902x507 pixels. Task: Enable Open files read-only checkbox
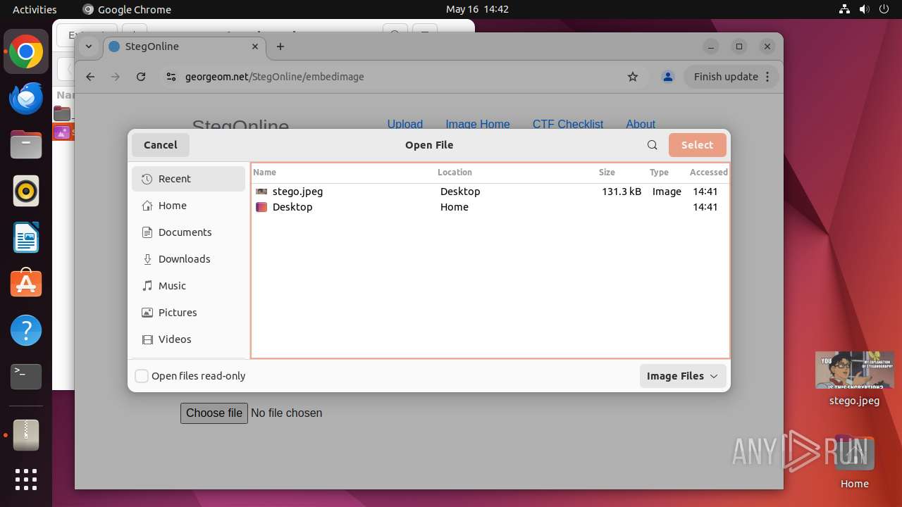tap(142, 376)
